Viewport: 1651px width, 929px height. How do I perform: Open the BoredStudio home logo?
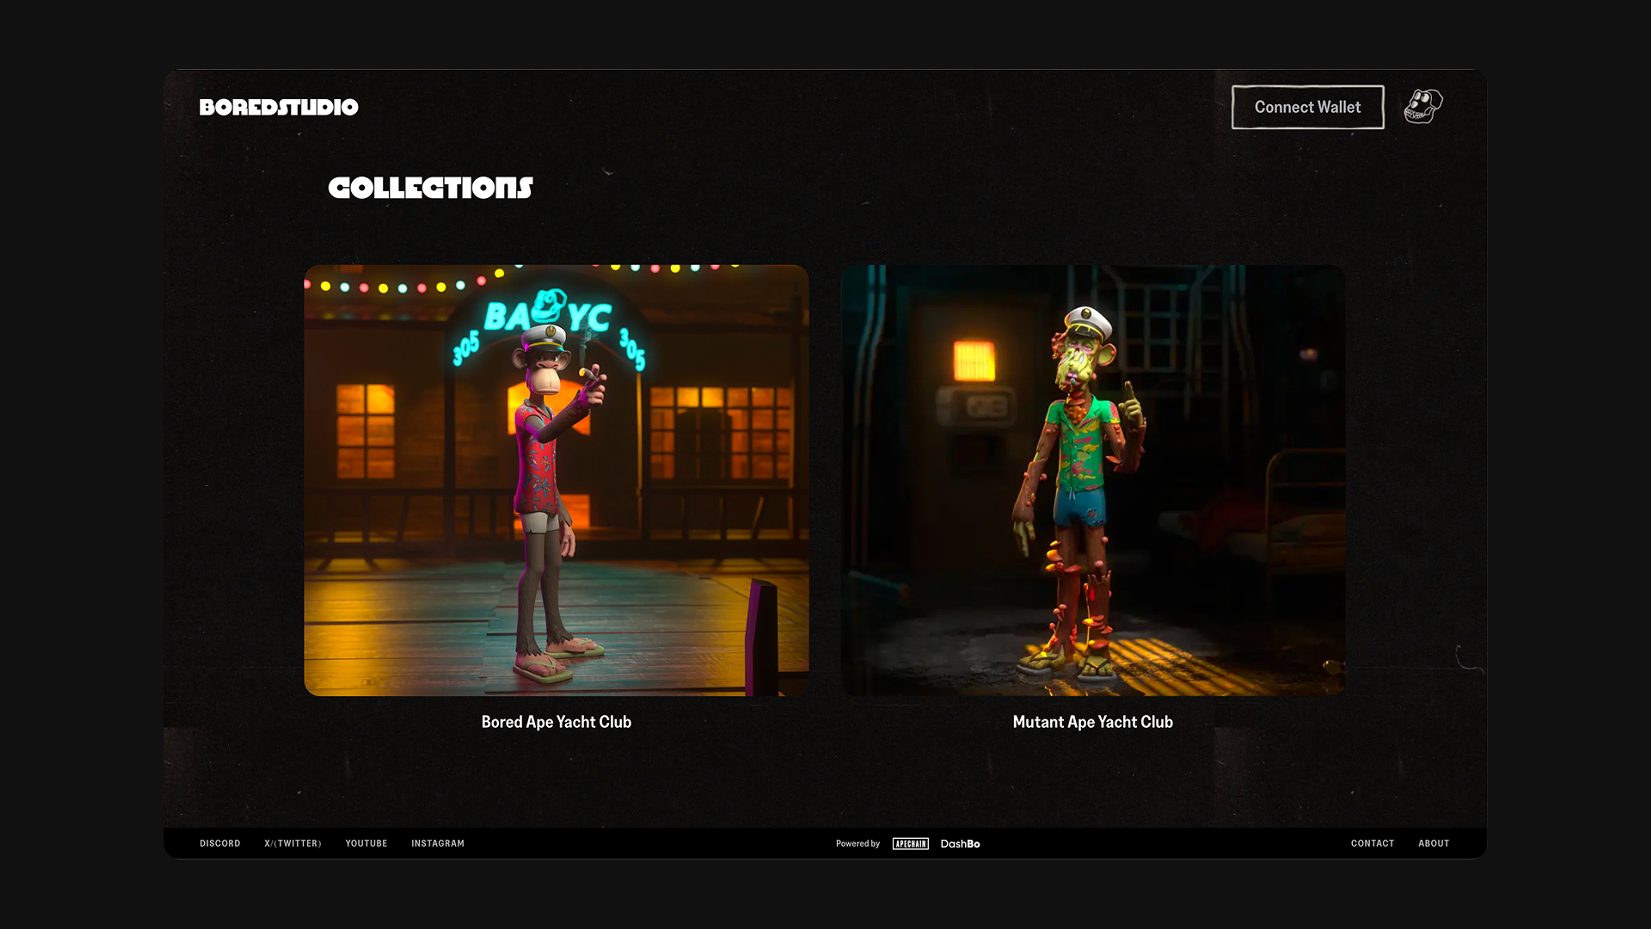point(279,107)
